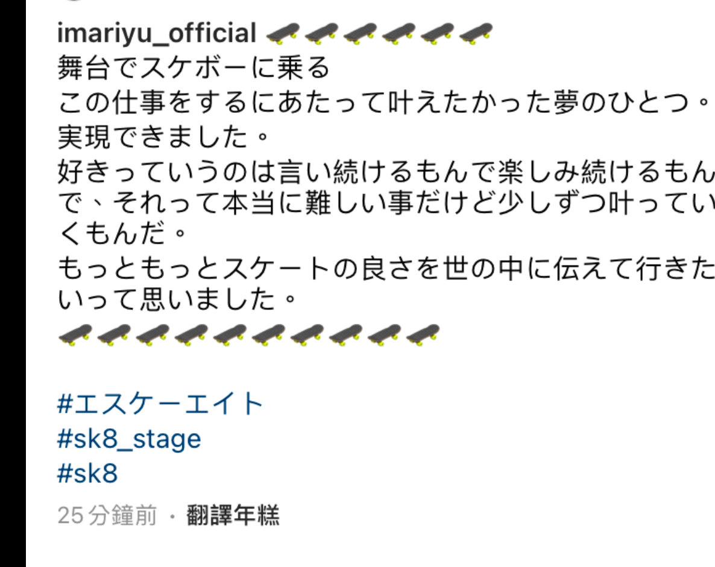The height and width of the screenshot is (567, 715).
Task: Click last skateboard emoji in bottom row
Action: (423, 335)
